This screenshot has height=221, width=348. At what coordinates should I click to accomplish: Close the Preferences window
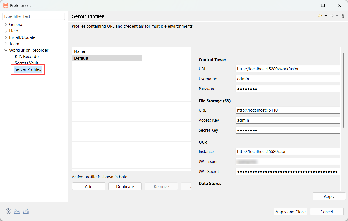pos(339,5)
